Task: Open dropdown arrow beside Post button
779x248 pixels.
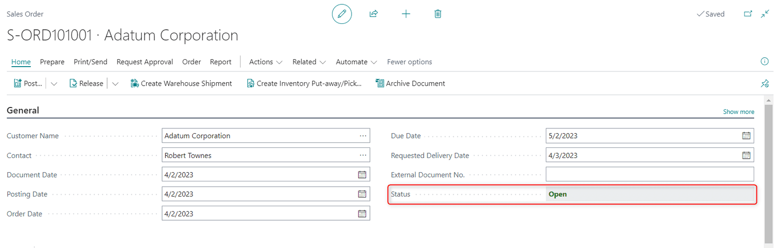Action: pos(54,84)
